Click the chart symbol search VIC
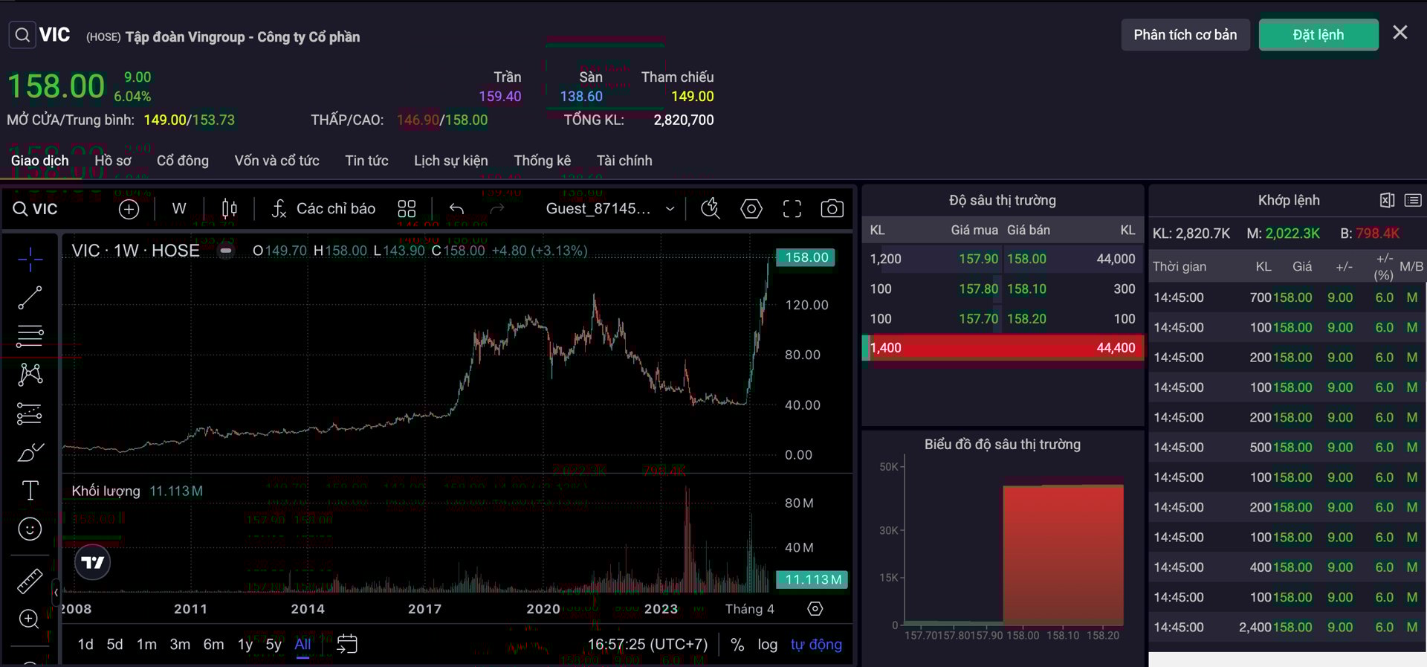Viewport: 1427px width, 667px height. [x=36, y=209]
